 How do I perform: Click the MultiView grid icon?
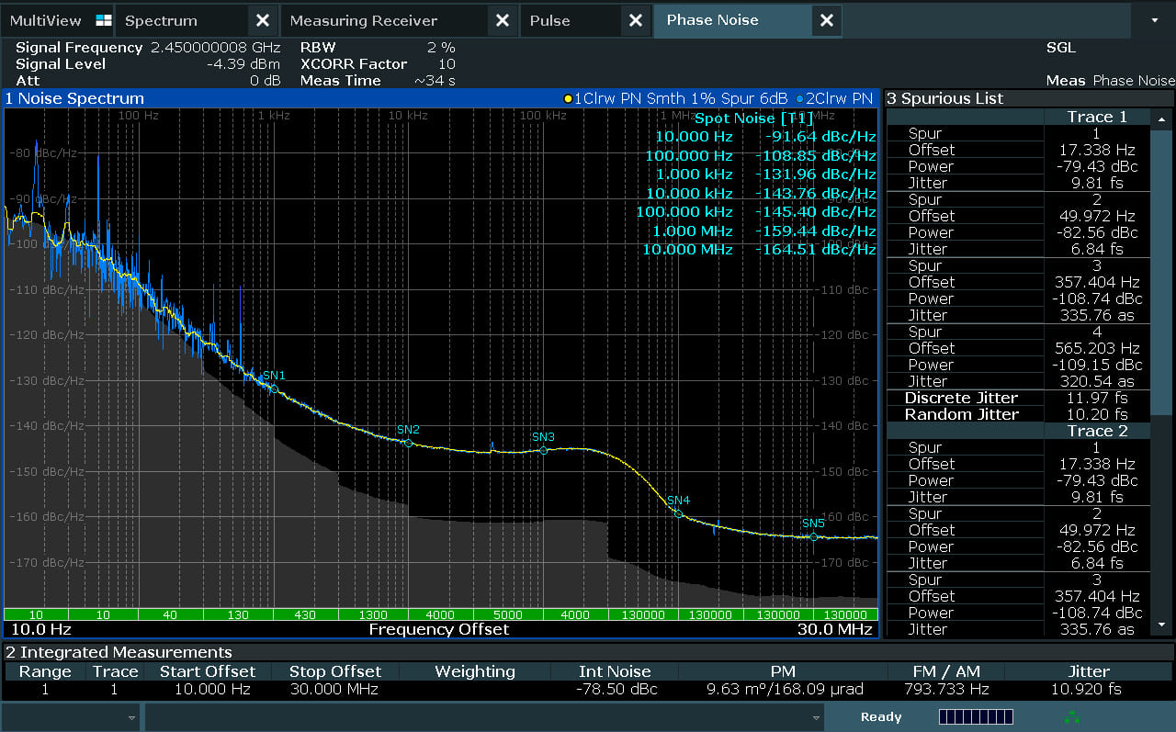(x=103, y=20)
